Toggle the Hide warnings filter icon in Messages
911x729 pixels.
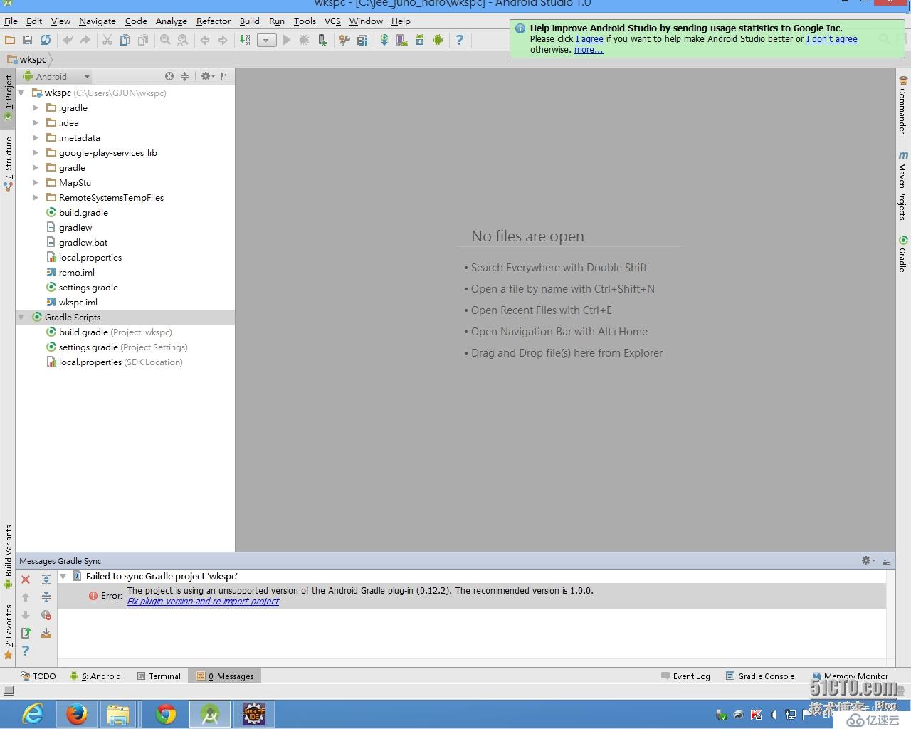(x=46, y=615)
